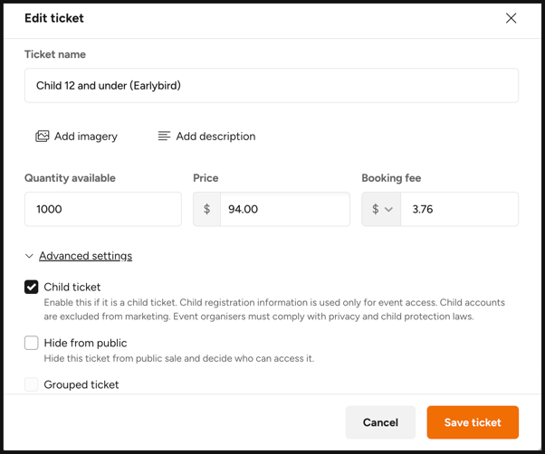Viewport: 545px width, 454px height.
Task: Click into the Ticket name field
Action: 272,85
